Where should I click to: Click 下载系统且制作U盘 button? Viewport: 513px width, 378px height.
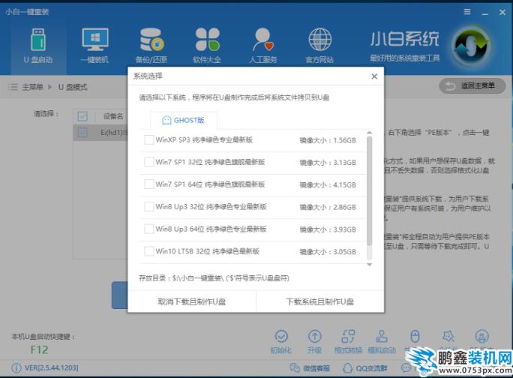[320, 301]
